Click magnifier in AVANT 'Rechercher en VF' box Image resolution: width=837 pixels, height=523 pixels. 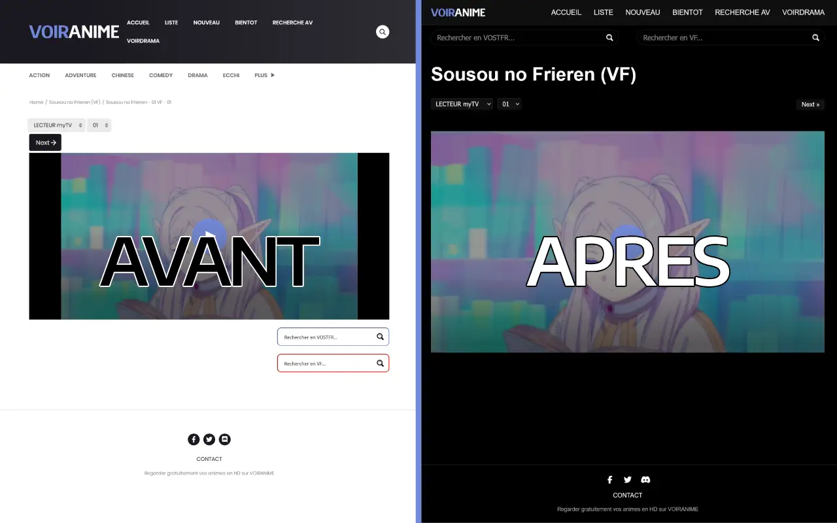[x=380, y=363]
